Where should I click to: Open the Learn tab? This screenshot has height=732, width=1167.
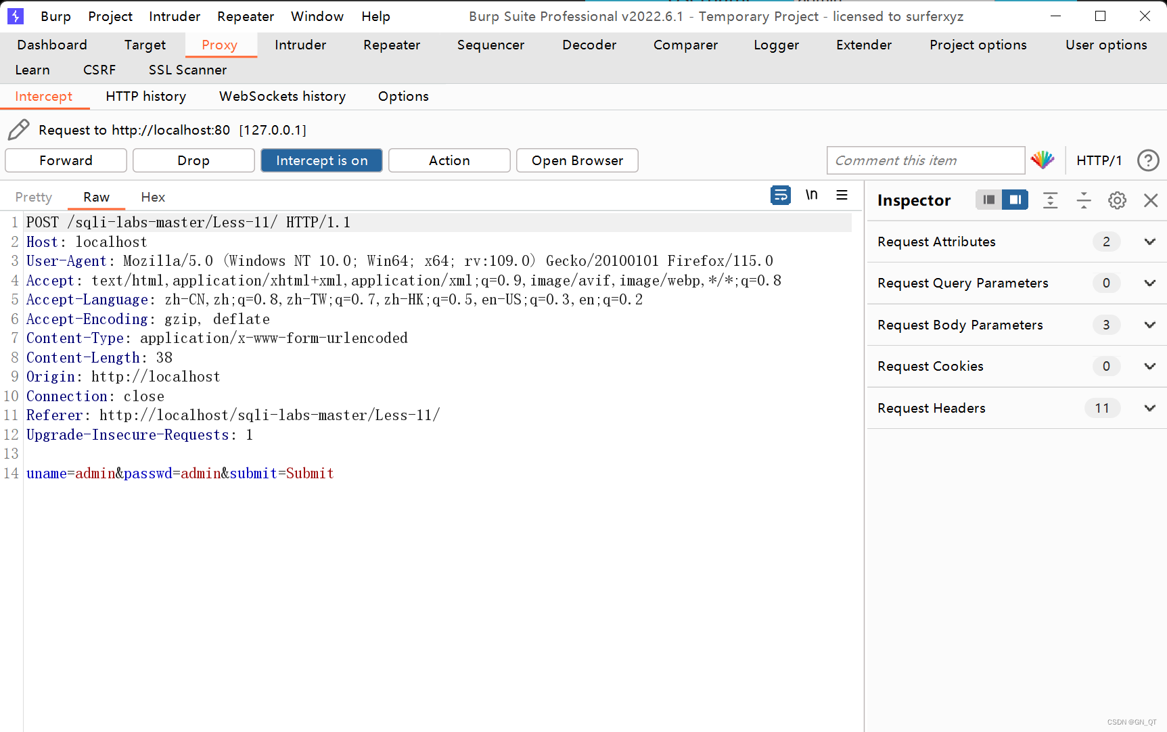tap(32, 70)
